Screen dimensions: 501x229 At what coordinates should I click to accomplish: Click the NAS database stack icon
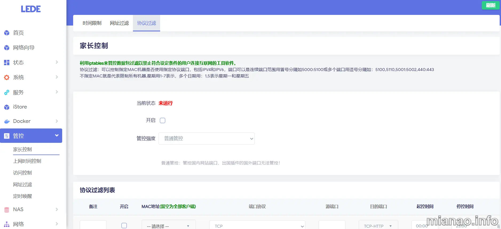7,210
